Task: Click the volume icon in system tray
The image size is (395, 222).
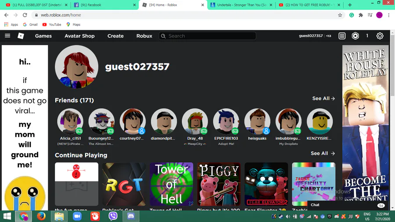Action: [x=288, y=216]
